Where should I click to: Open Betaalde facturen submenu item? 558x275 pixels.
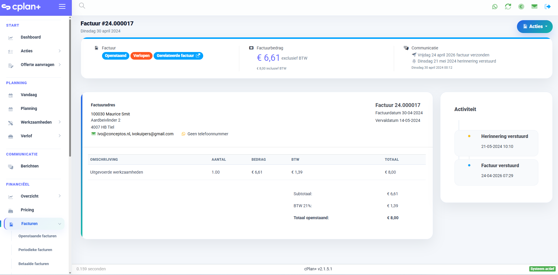pyautogui.click(x=33, y=264)
